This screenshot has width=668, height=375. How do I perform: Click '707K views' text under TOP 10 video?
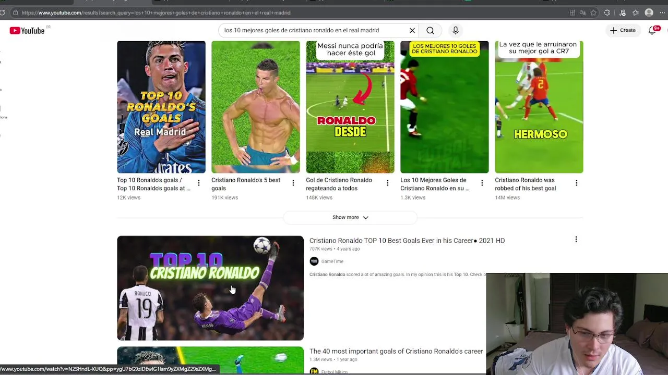pos(321,249)
